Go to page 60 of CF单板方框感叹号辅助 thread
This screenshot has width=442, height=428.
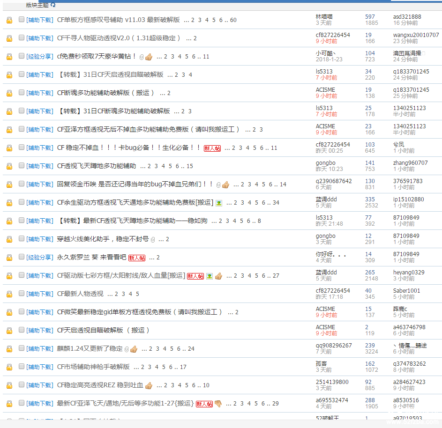point(233,20)
